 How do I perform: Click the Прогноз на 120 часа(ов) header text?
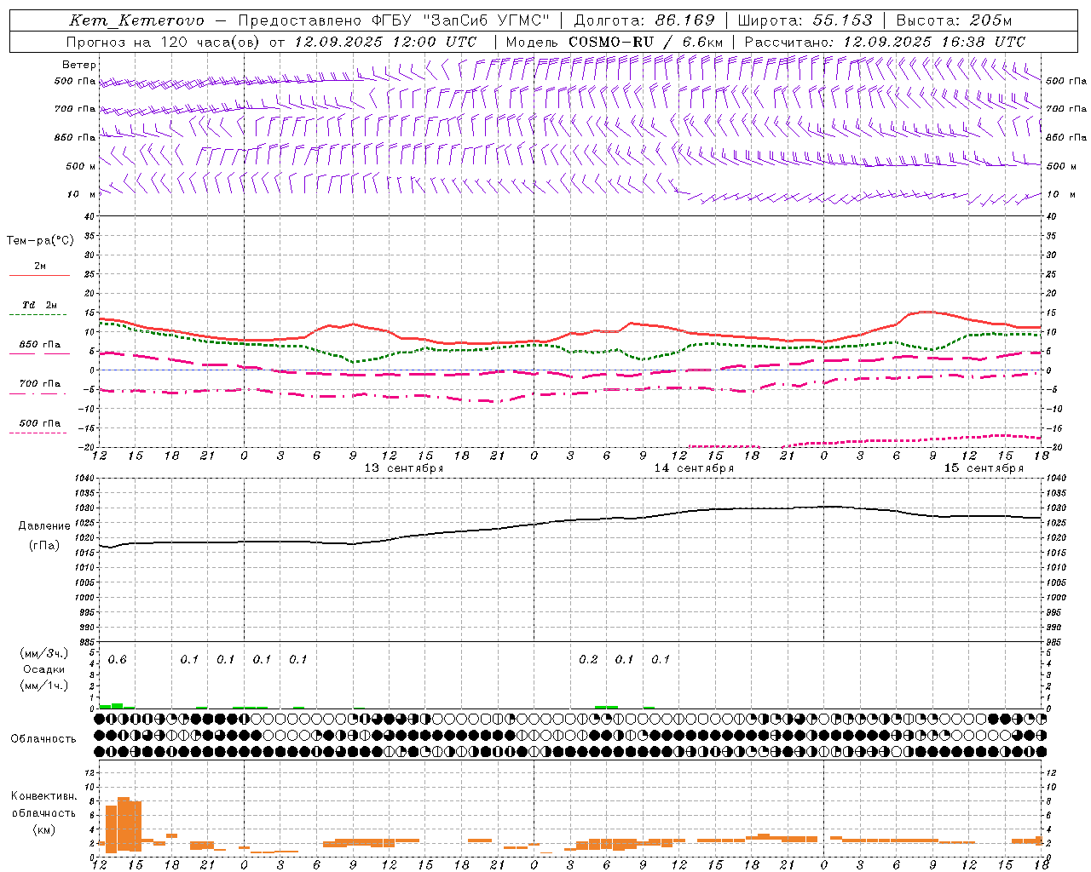164,42
